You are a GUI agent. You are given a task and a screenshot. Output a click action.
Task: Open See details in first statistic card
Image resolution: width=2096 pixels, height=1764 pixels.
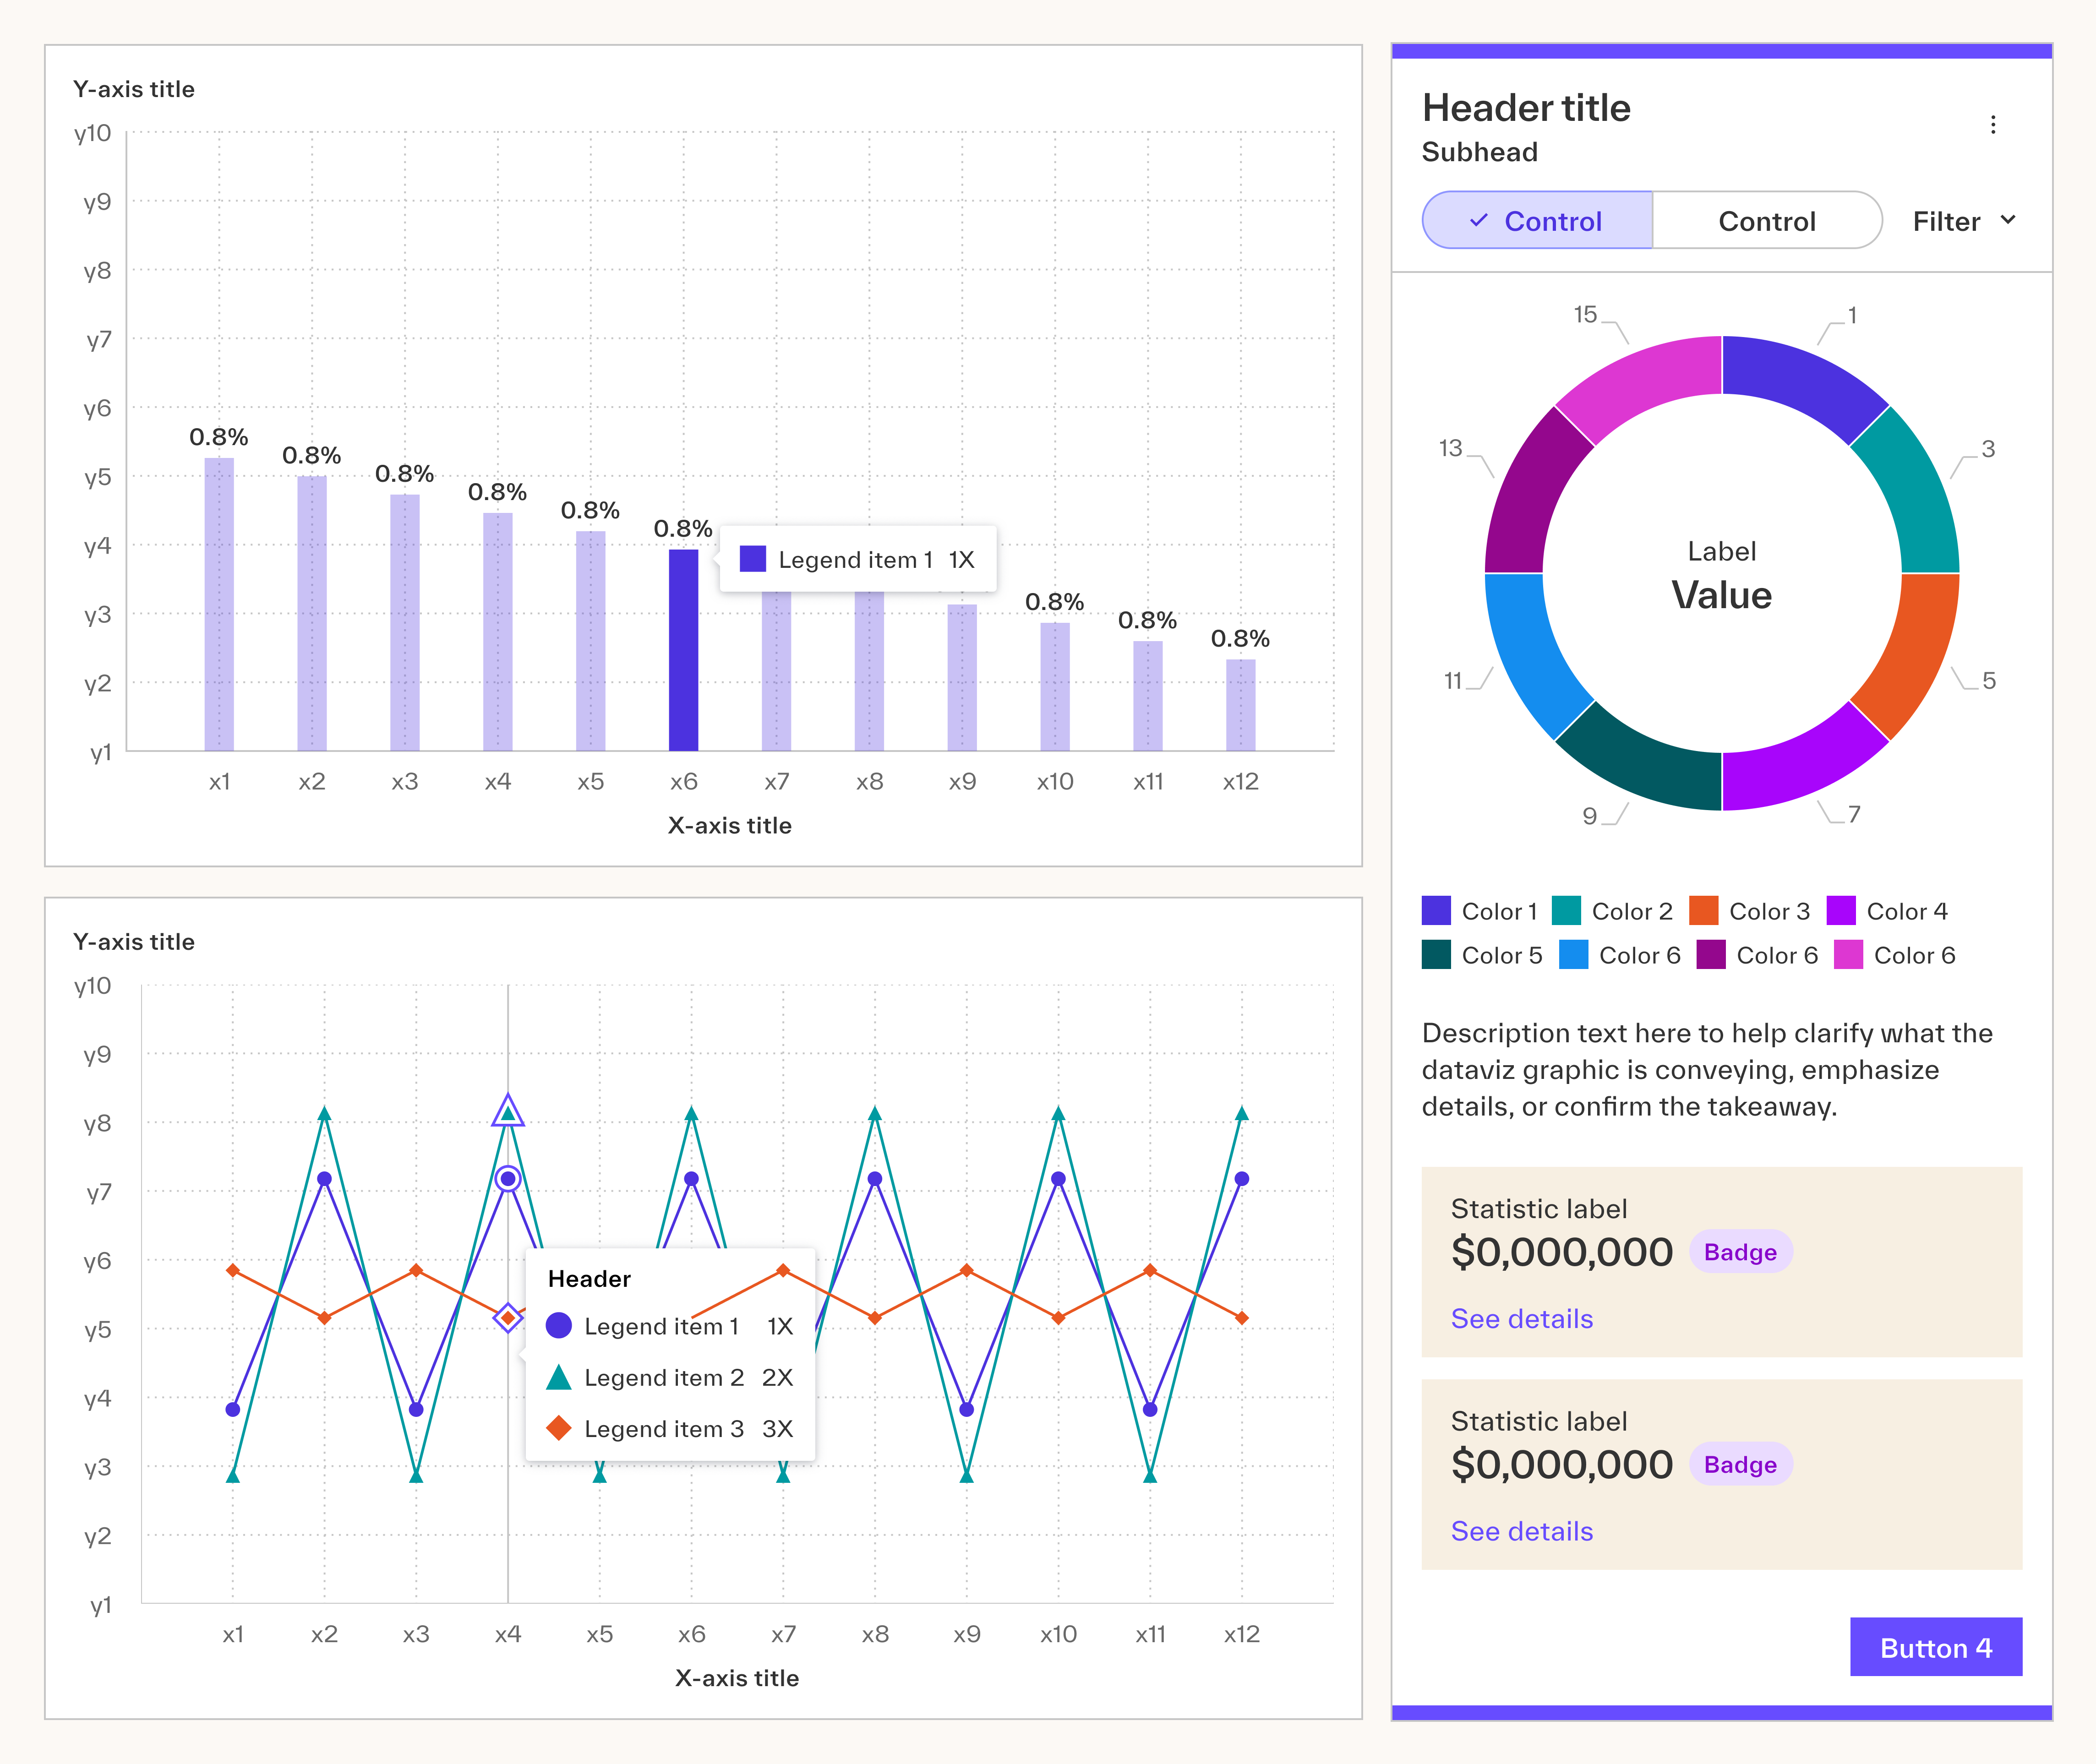[x=1521, y=1319]
